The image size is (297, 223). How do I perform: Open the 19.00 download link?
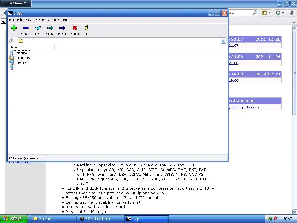pyautogui.click(x=233, y=80)
